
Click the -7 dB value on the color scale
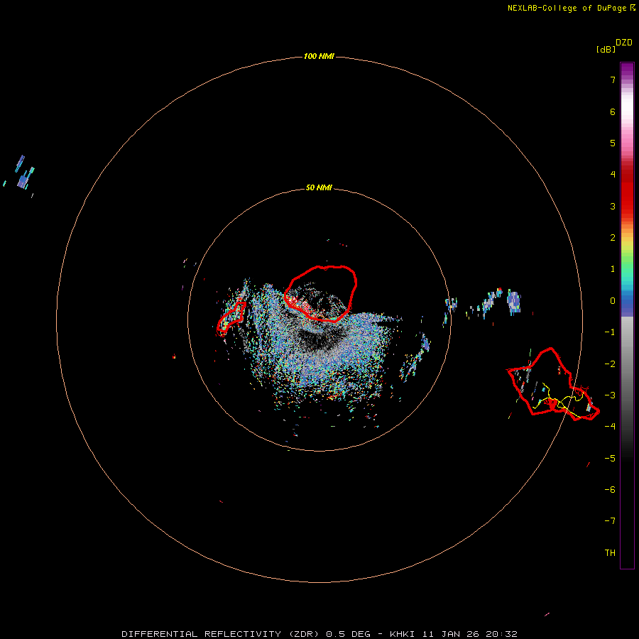click(x=610, y=521)
